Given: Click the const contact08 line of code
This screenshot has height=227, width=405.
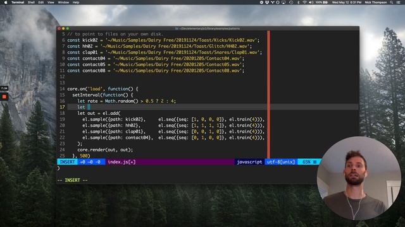Looking at the screenshot, I should pyautogui.click(x=156, y=71).
